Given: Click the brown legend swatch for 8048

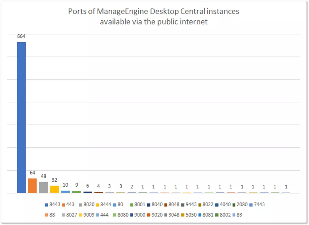Looking at the screenshot, I should pyautogui.click(x=166, y=205).
